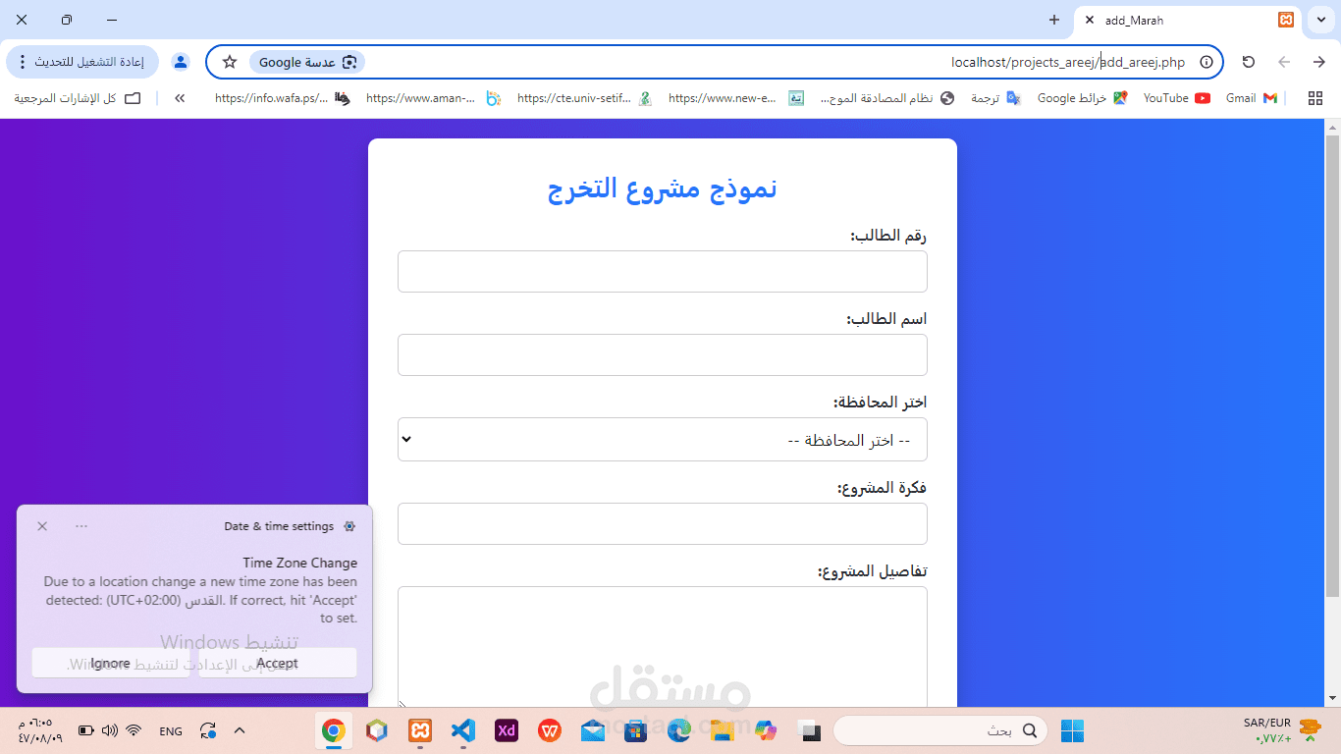1341x754 pixels.
Task: Open https://www.new-e... bookmark
Action: click(x=736, y=98)
